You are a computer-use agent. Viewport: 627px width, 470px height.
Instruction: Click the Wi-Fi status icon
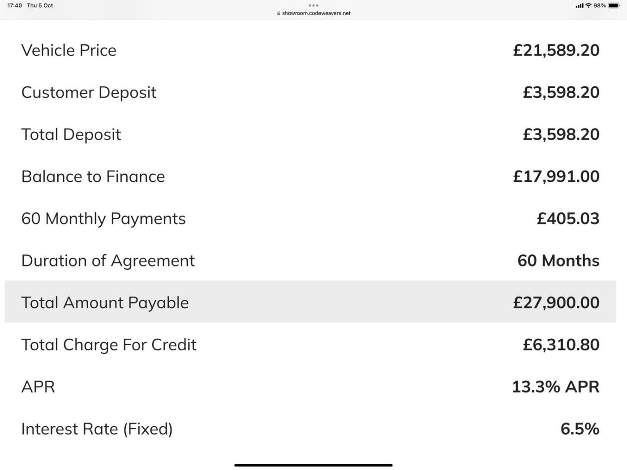(x=588, y=5)
